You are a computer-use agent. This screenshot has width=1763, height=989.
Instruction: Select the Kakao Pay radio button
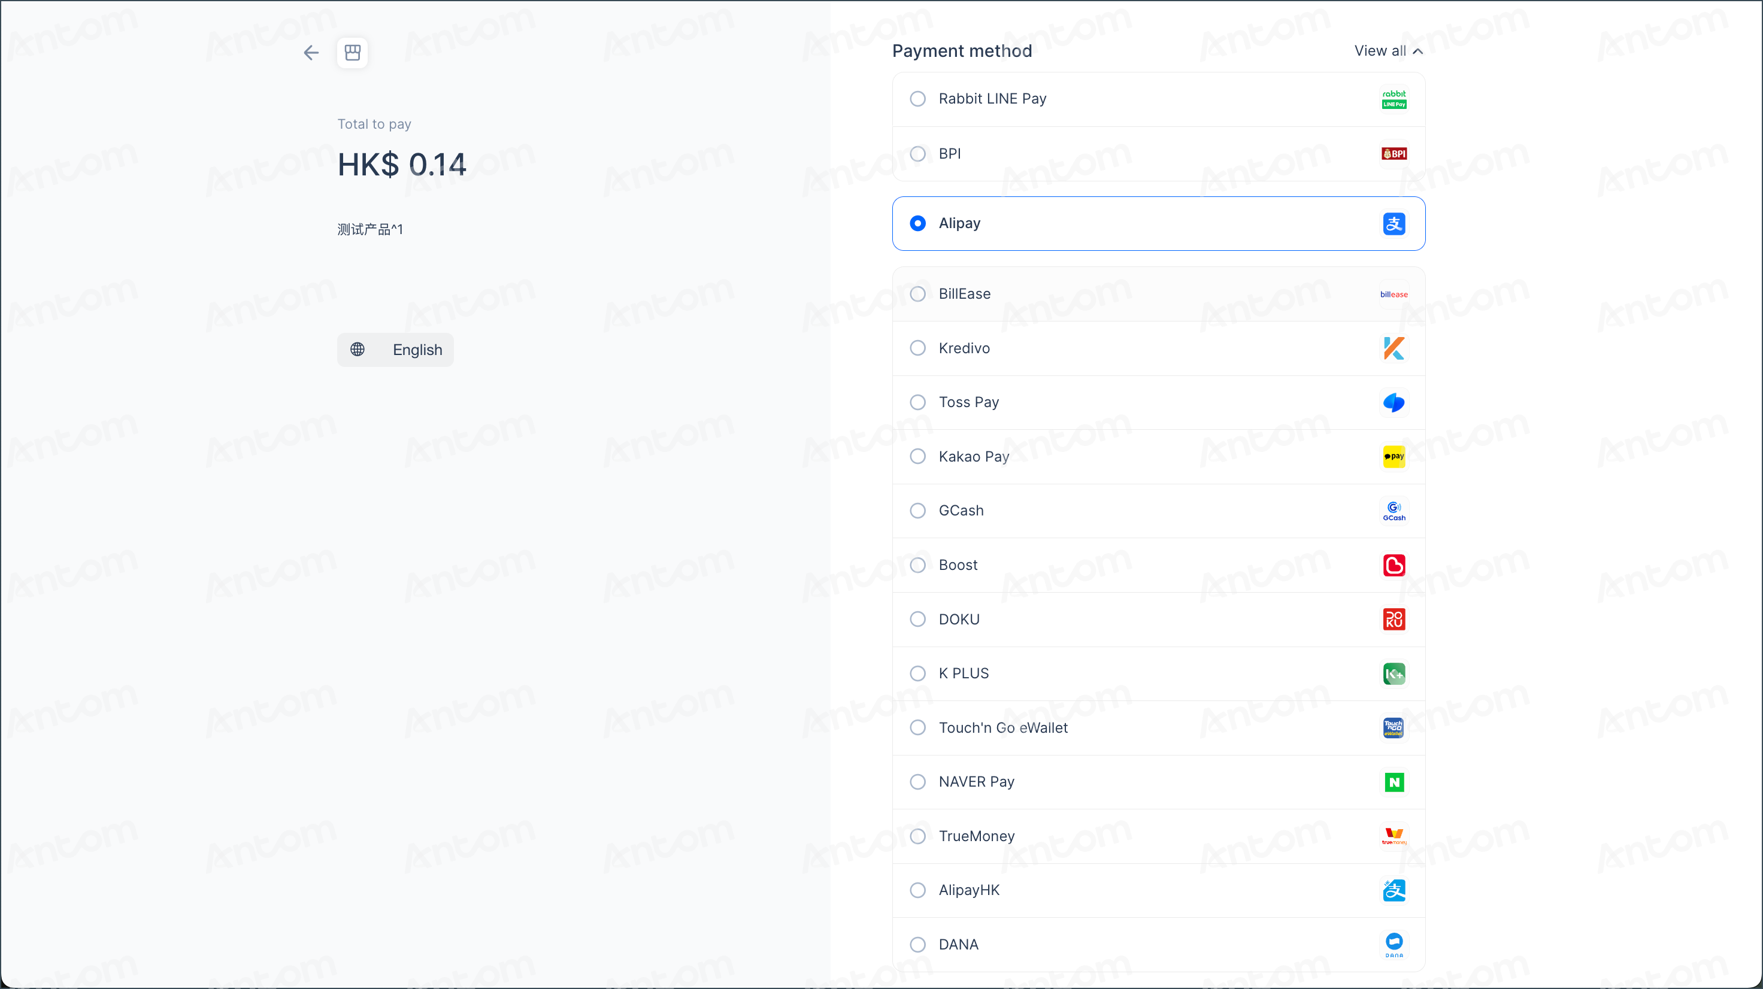918,456
